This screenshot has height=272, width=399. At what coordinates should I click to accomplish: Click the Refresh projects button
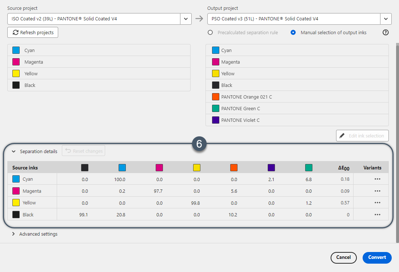pos(33,32)
